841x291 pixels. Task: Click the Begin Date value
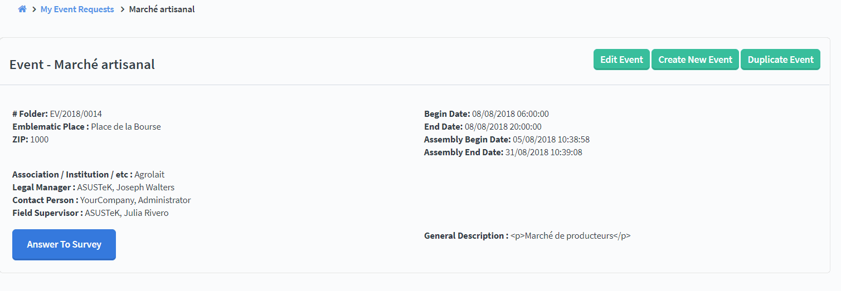coord(511,114)
